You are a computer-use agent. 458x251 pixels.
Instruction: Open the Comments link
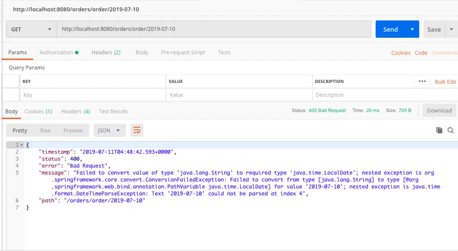point(445,53)
